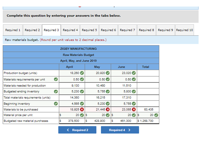Viewport: 215px width, 141px height.
Task: Click April total requirements value 14,360
Action: (x=75, y=98)
